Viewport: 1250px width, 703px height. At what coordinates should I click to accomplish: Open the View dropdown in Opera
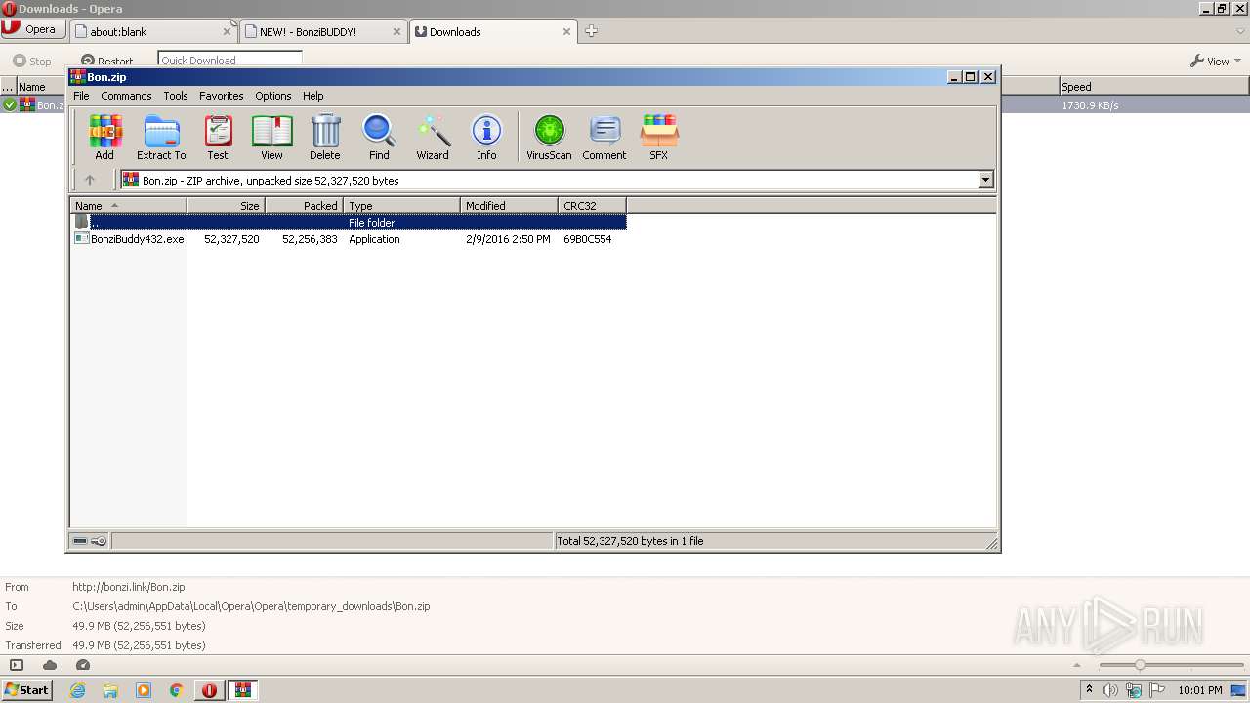[x=1216, y=61]
